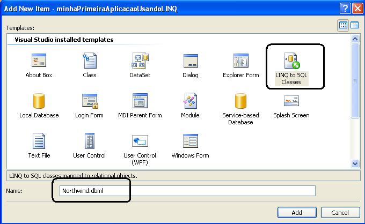
Task: Choose the MDI Parent Form icon
Action: click(140, 101)
